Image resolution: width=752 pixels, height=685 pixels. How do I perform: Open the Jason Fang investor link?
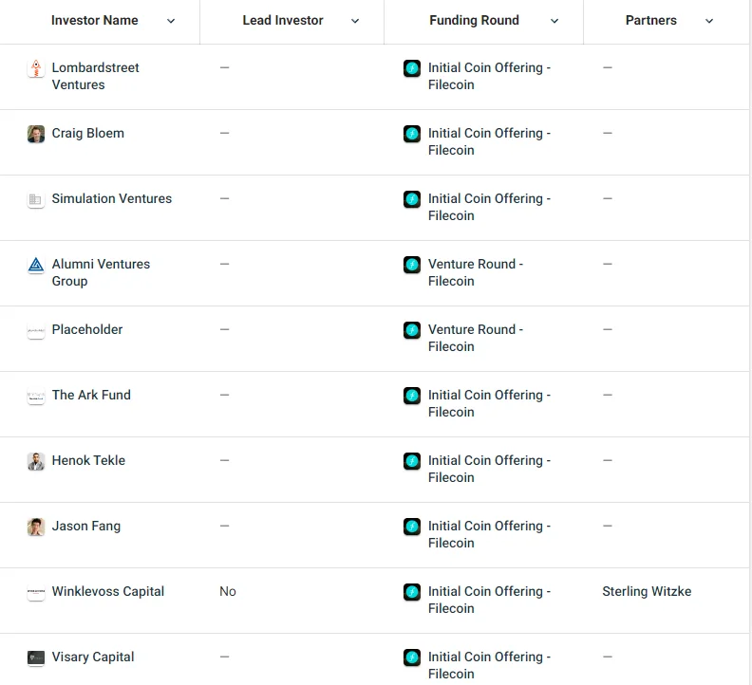(86, 526)
